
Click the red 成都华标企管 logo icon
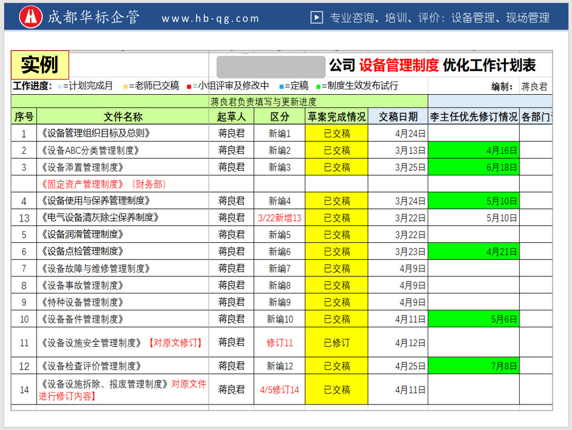coord(30,17)
